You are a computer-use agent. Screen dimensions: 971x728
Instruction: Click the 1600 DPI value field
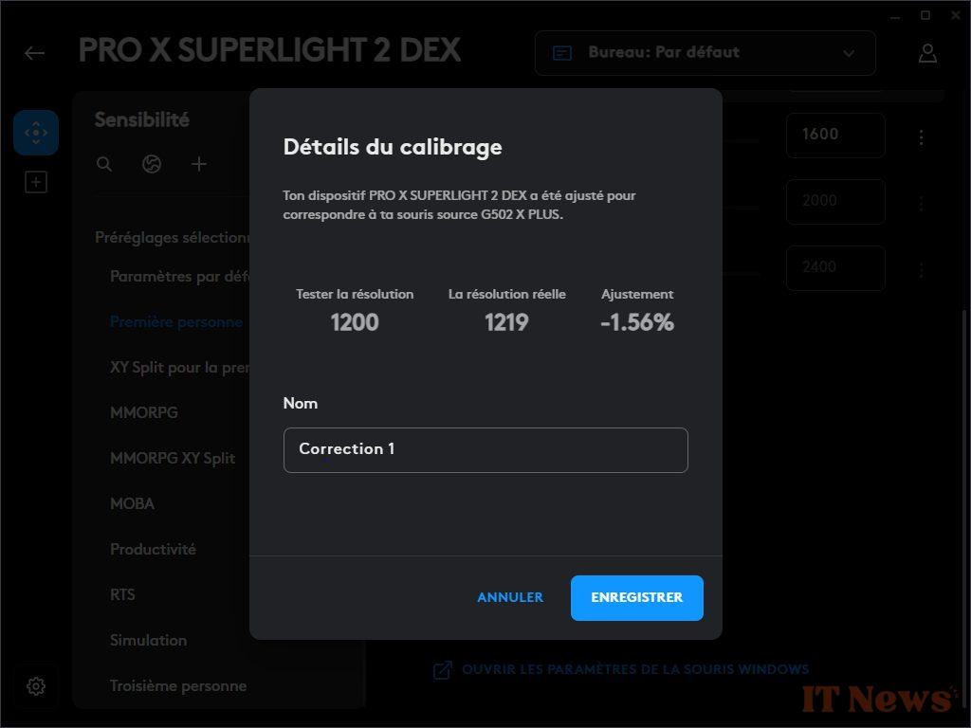tap(835, 135)
